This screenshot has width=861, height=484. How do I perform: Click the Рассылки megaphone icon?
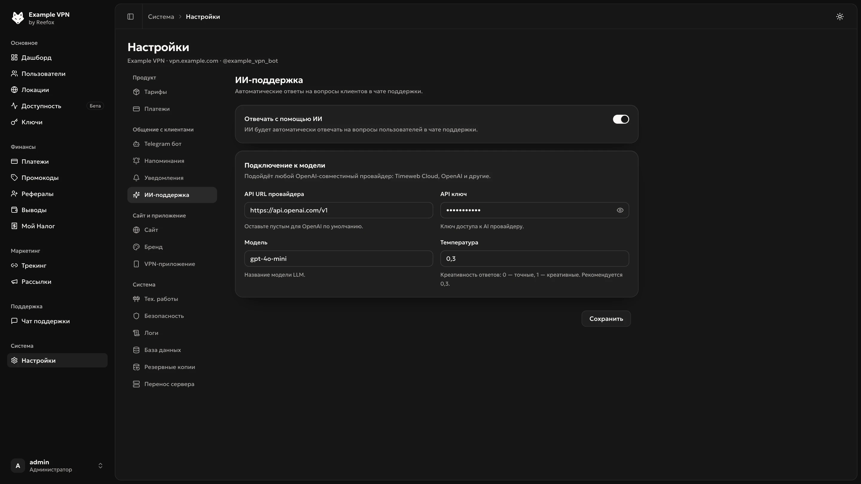(14, 281)
